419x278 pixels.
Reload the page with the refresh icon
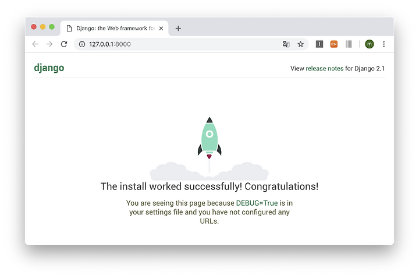pyautogui.click(x=64, y=44)
